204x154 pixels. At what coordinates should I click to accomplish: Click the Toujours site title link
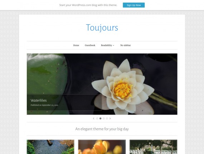(102, 28)
